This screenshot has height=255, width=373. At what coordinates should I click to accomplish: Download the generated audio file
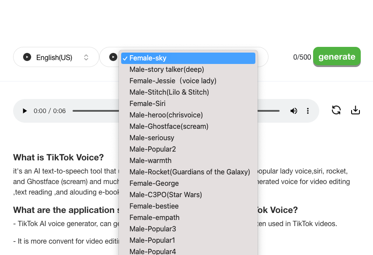point(356,110)
